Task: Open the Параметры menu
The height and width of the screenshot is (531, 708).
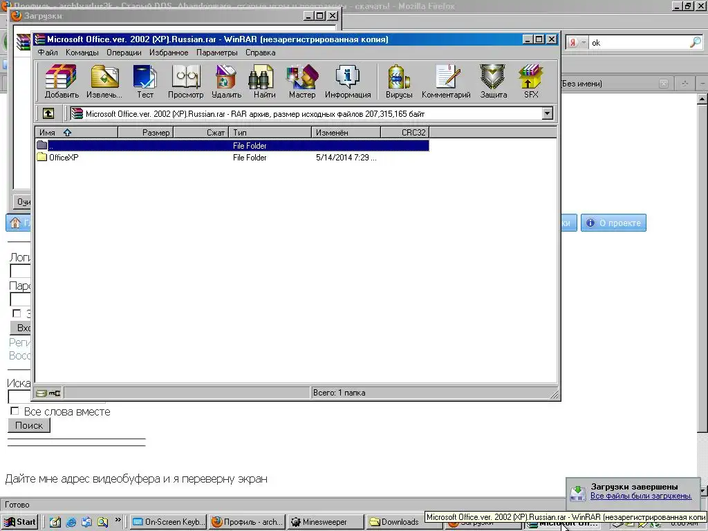Action: [x=216, y=53]
